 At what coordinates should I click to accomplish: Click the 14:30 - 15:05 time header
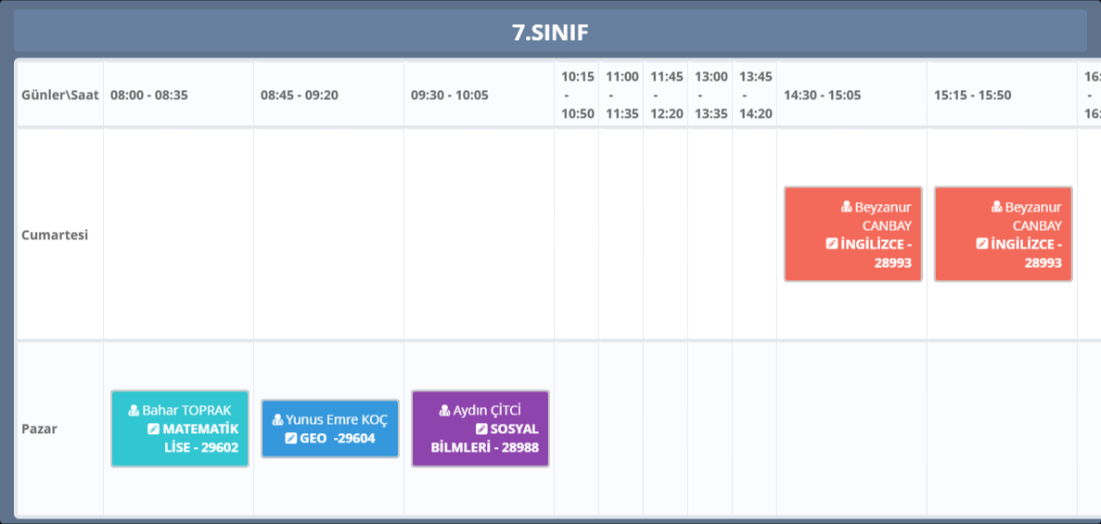[823, 95]
